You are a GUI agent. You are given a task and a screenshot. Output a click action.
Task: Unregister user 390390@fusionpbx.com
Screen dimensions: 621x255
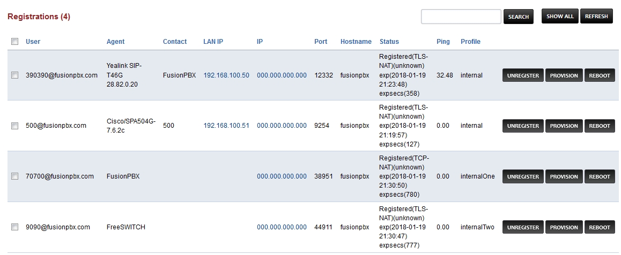(523, 75)
